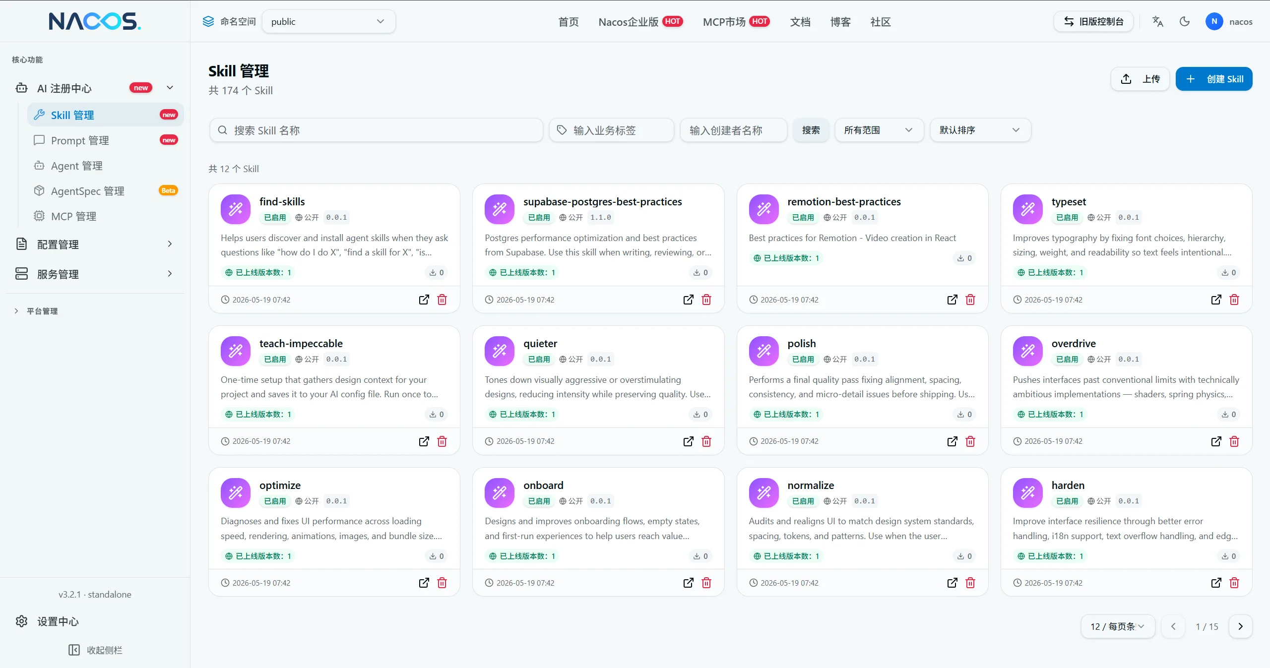Open MCP 管理 in the sidebar

(106, 216)
